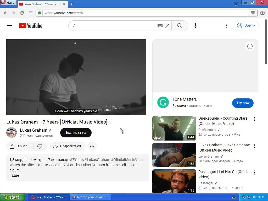Open Tone Matters ad title
This screenshot has width=268, height=201.
tap(185, 99)
